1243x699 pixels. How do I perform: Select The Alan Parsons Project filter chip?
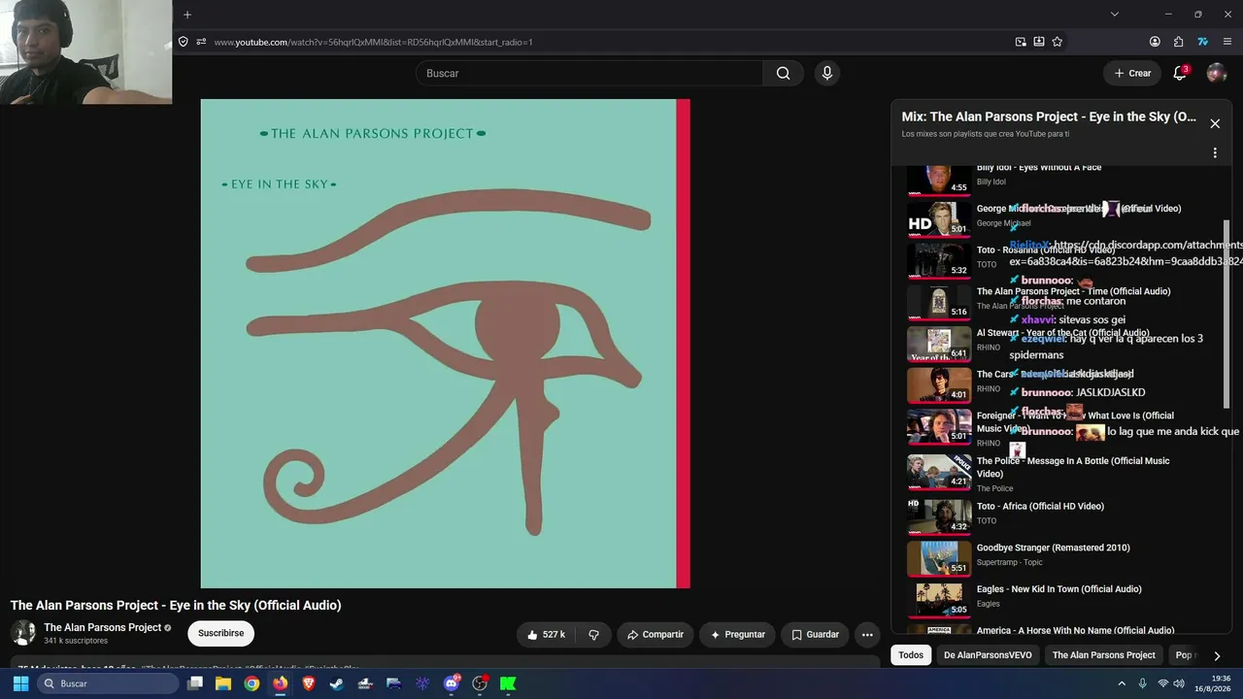[1104, 655]
